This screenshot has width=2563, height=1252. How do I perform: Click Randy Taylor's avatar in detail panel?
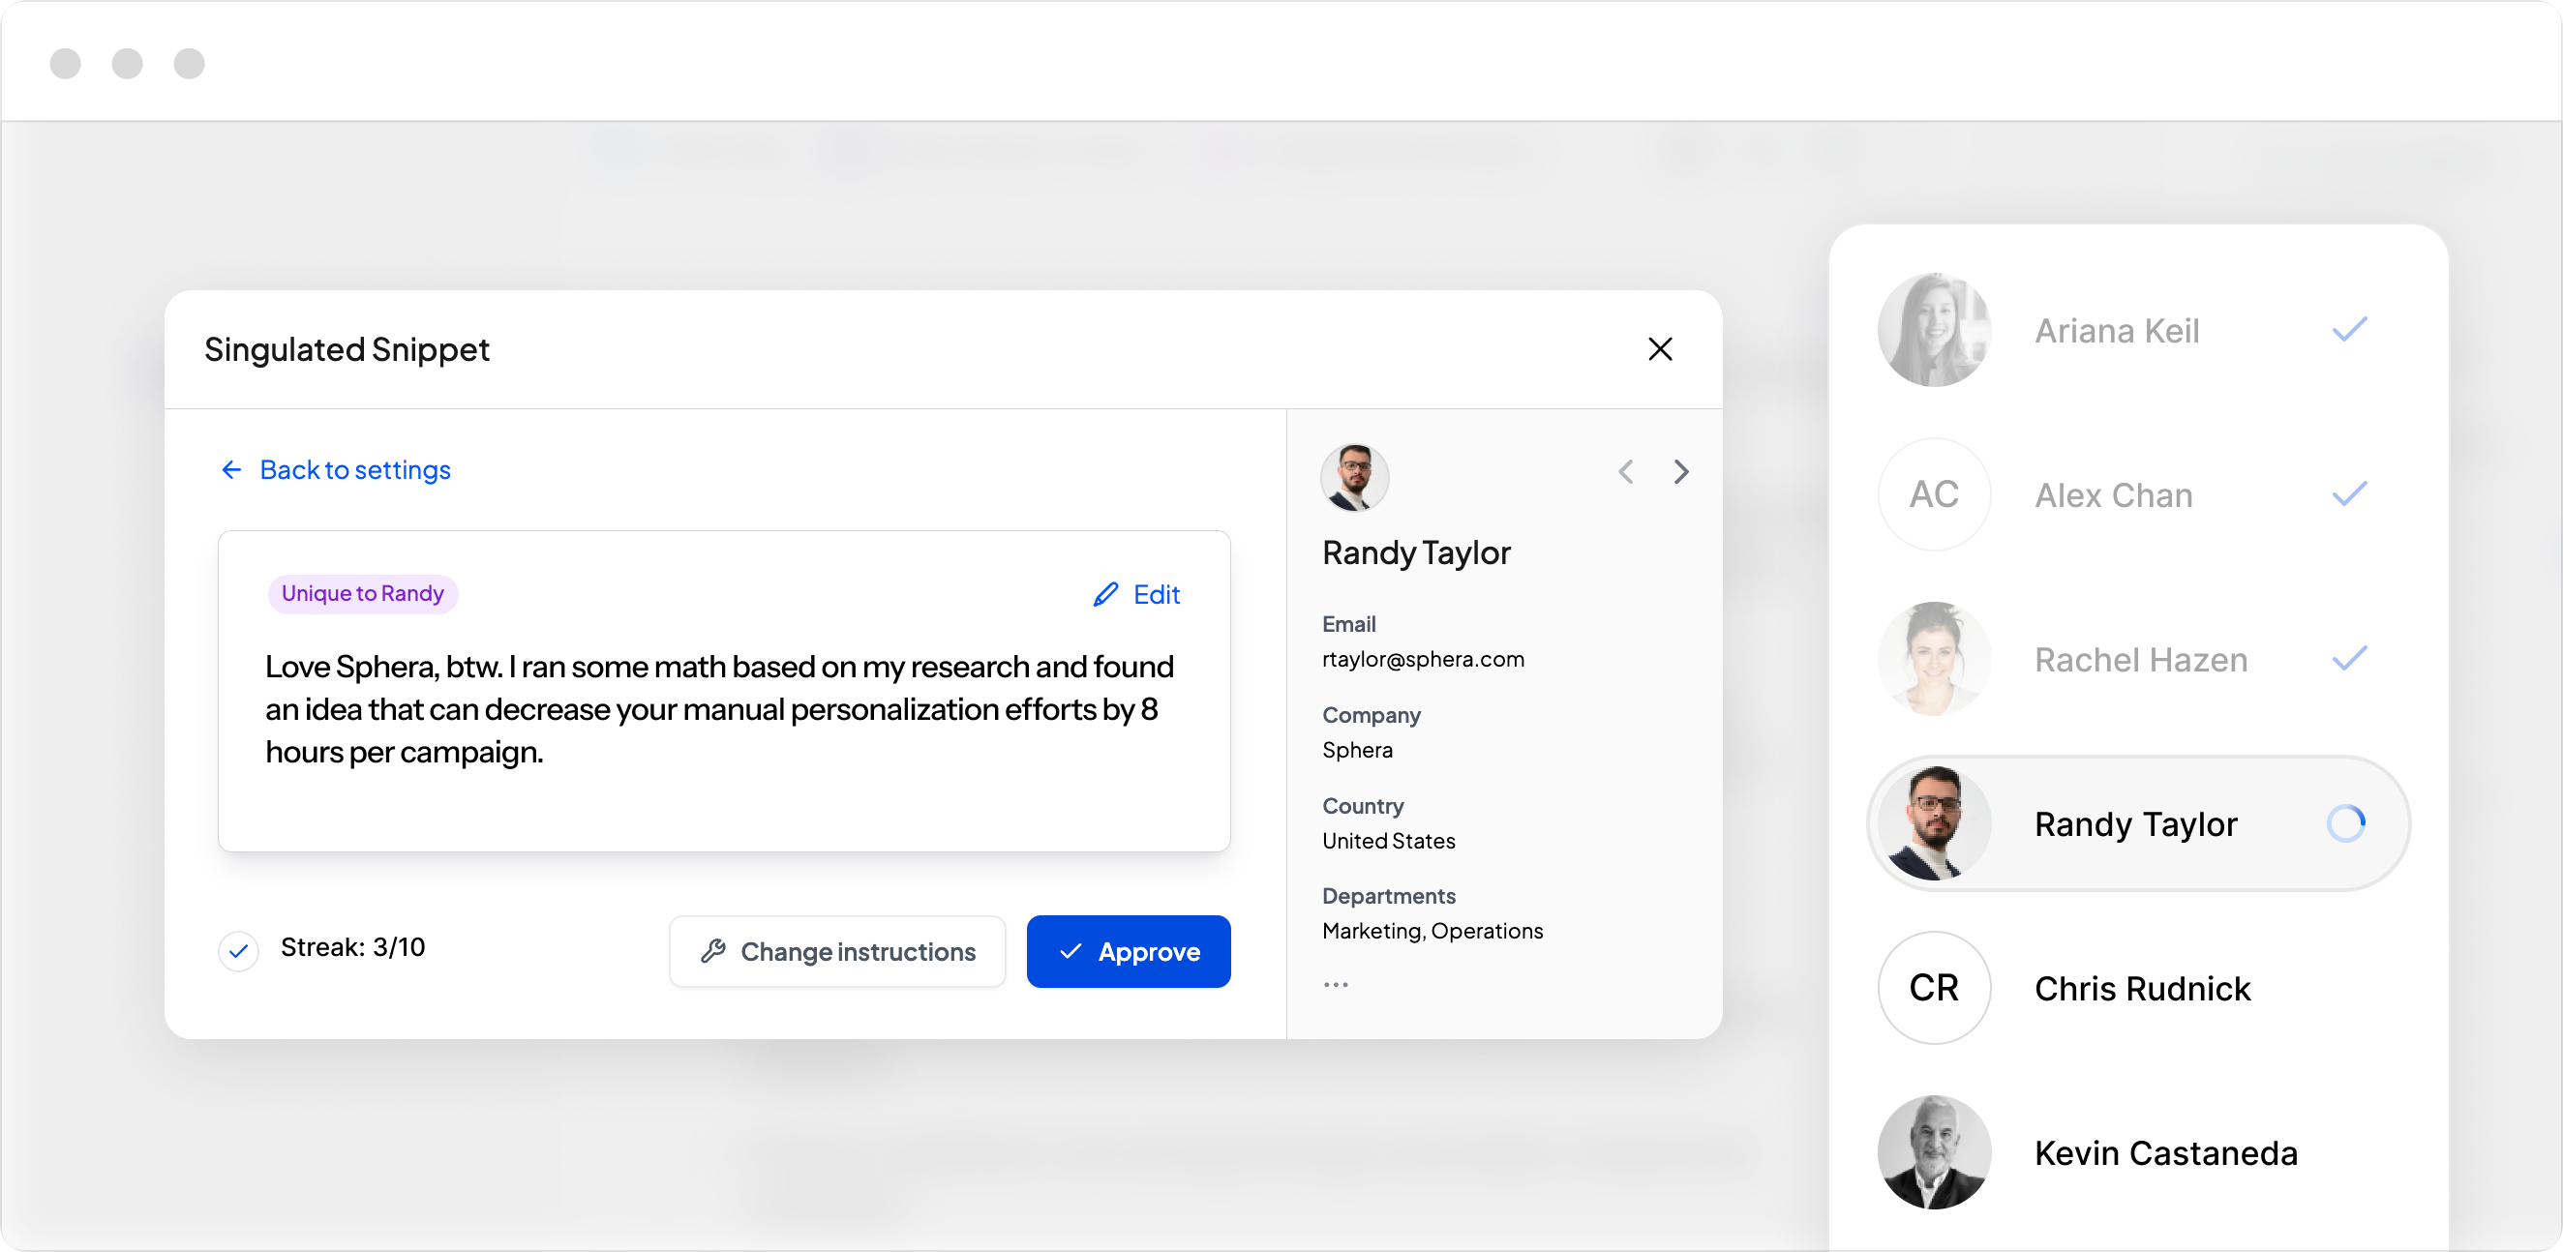tap(1354, 477)
